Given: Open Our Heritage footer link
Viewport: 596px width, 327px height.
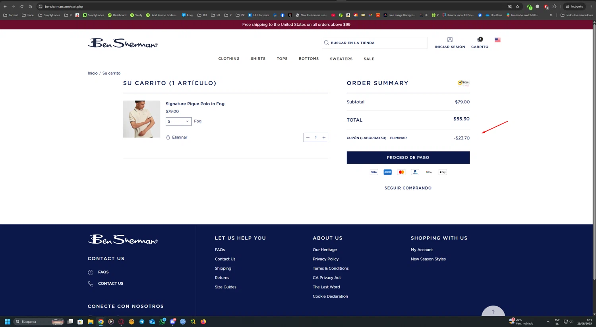Looking at the screenshot, I should pyautogui.click(x=325, y=250).
